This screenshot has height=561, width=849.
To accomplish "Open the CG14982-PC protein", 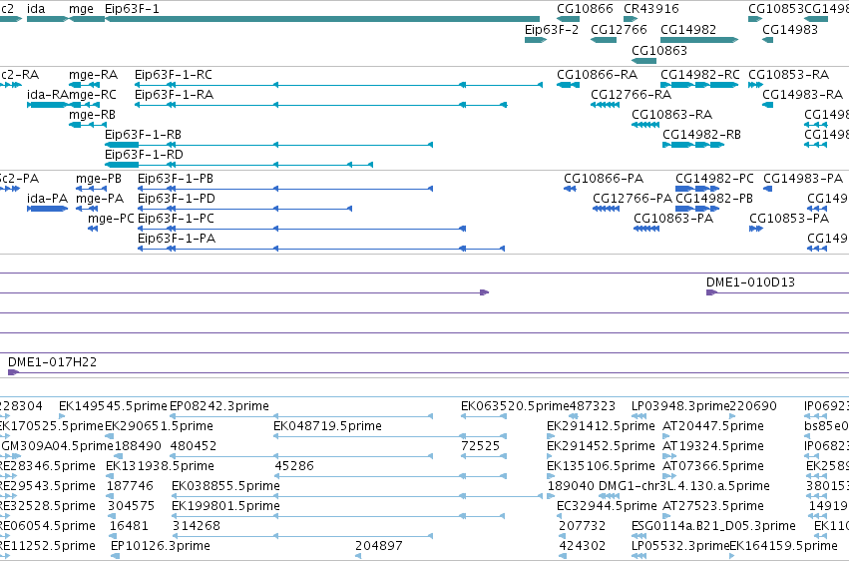I will point(697,189).
